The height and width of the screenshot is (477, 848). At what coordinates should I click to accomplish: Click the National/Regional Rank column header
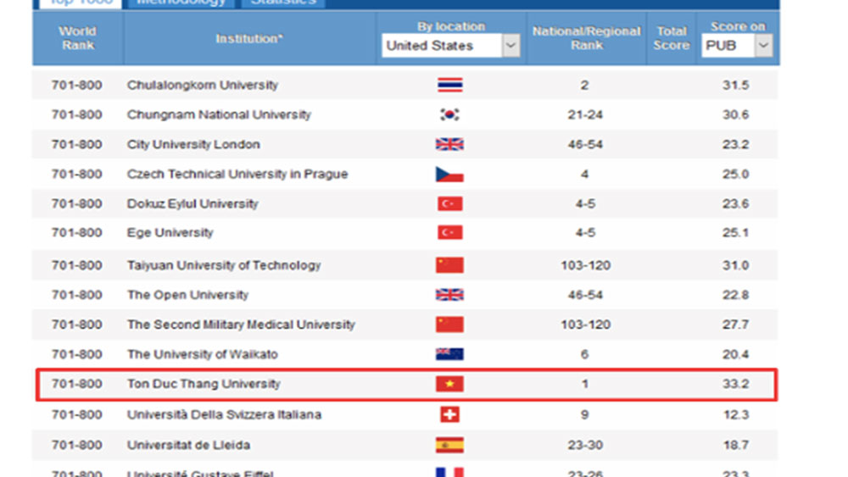point(586,38)
